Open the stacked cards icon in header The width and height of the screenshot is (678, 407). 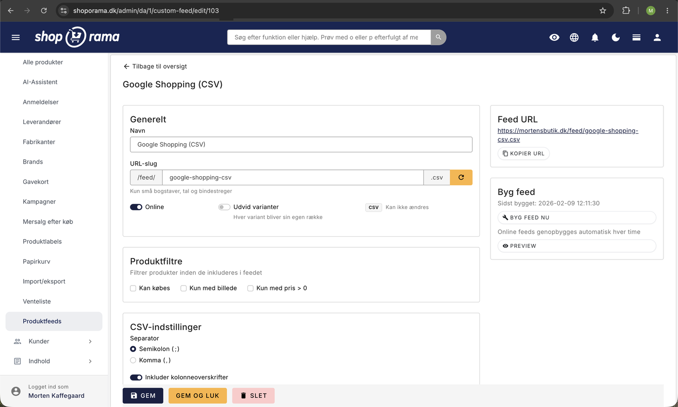[x=636, y=37]
